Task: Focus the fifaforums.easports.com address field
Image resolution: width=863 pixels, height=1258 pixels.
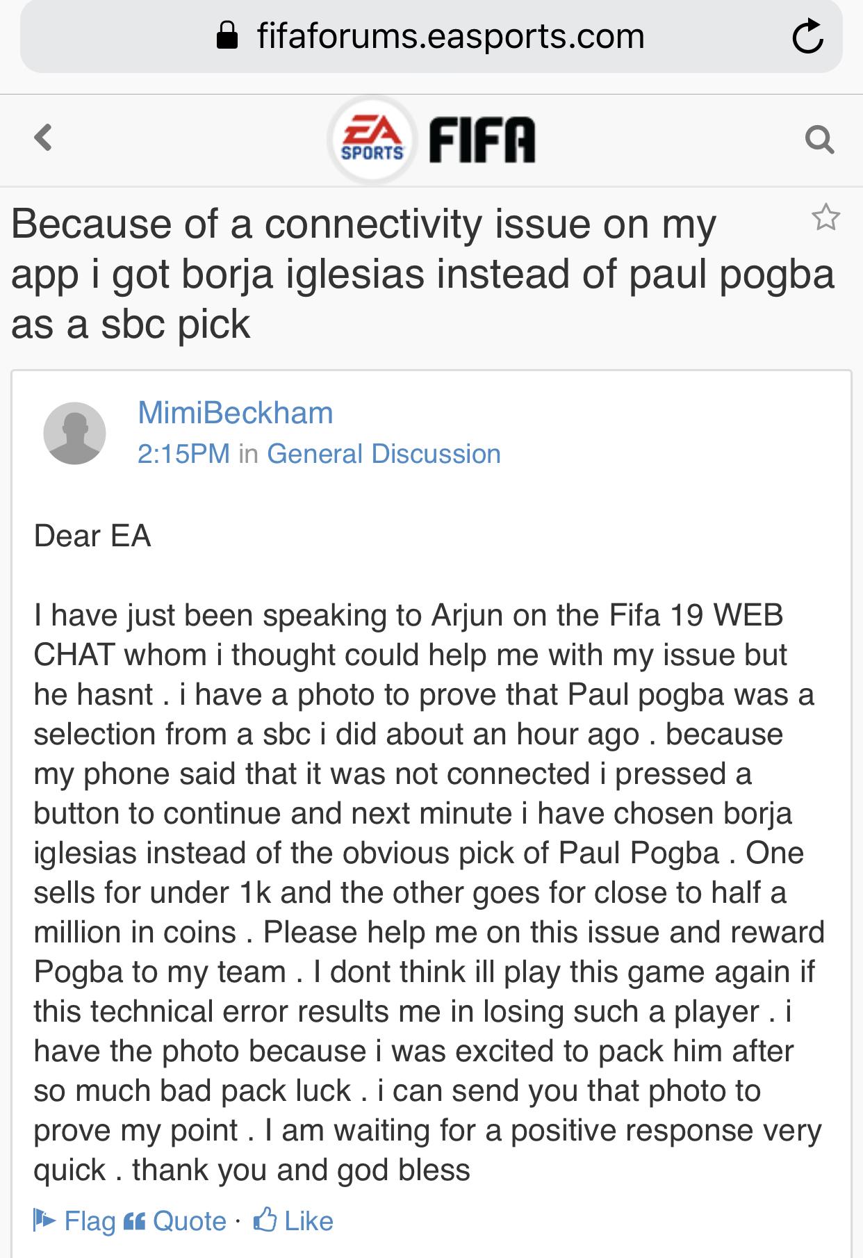Action: (450, 36)
